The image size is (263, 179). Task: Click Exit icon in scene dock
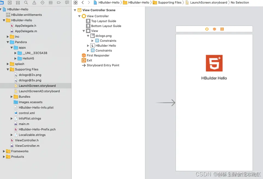pos(222,29)
